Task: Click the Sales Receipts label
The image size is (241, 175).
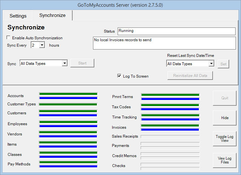Action: pos(125,136)
